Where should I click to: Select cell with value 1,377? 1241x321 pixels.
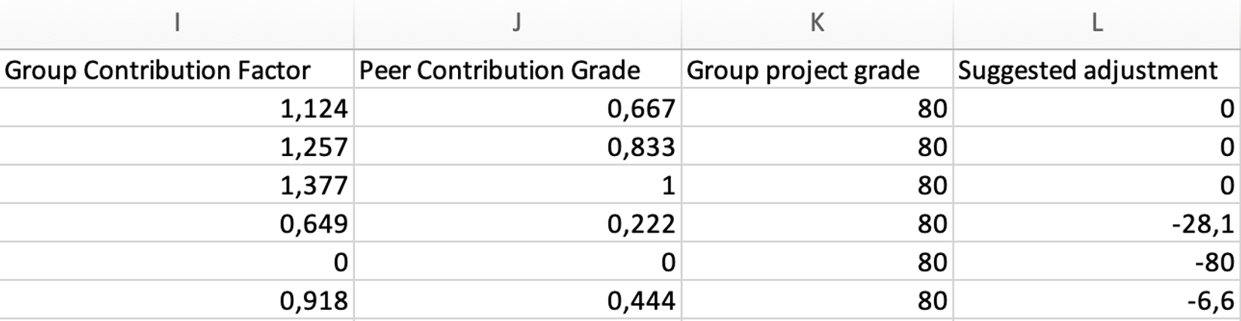point(177,184)
